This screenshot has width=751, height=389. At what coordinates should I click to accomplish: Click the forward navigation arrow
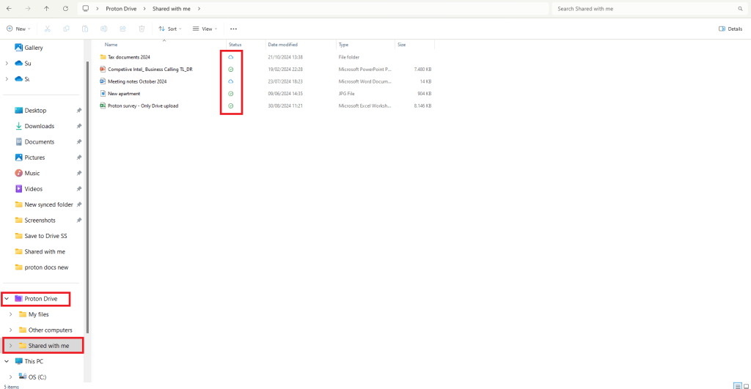click(x=28, y=9)
